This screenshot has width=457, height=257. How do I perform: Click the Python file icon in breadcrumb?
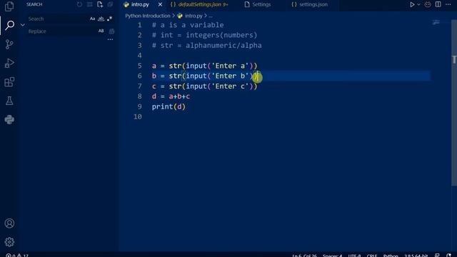click(x=180, y=16)
